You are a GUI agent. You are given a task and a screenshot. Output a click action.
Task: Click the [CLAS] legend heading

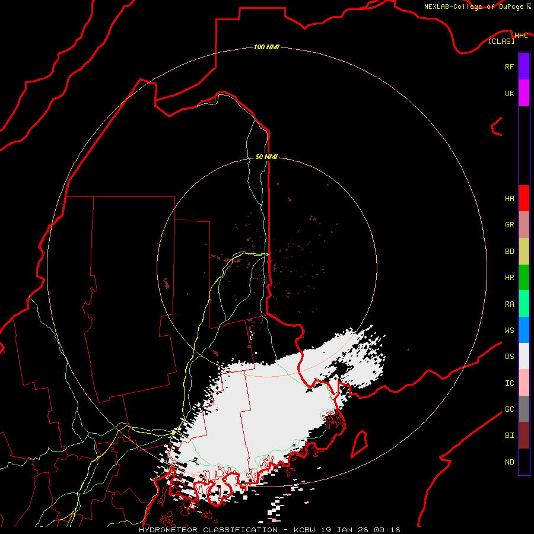tap(501, 41)
